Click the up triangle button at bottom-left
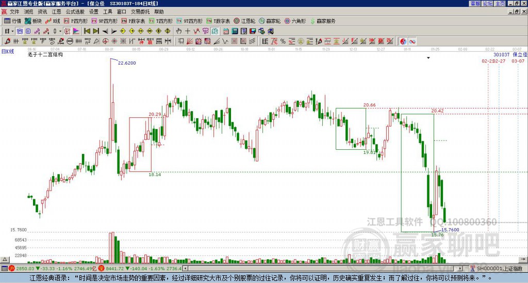The image size is (528, 283). [x=4, y=259]
